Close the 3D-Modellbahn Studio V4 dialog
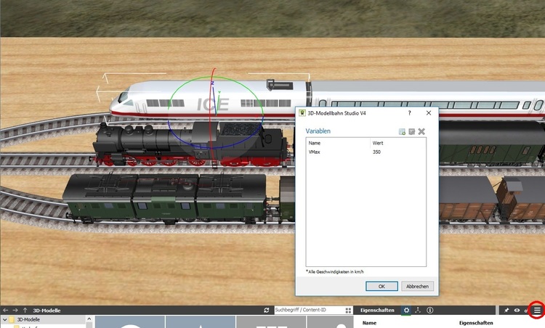The image size is (545, 328). tap(429, 112)
